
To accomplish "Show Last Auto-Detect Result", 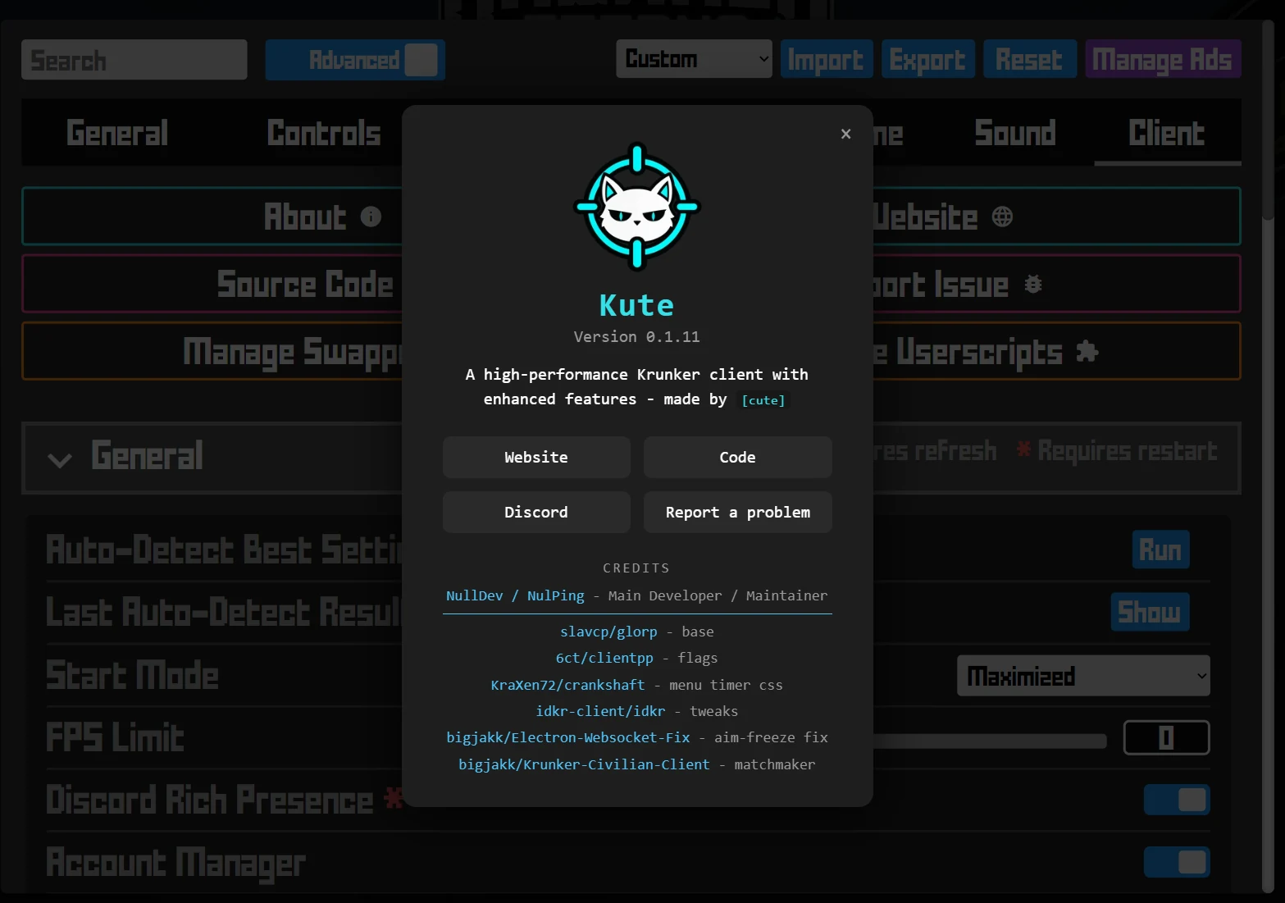I will pyautogui.click(x=1150, y=612).
